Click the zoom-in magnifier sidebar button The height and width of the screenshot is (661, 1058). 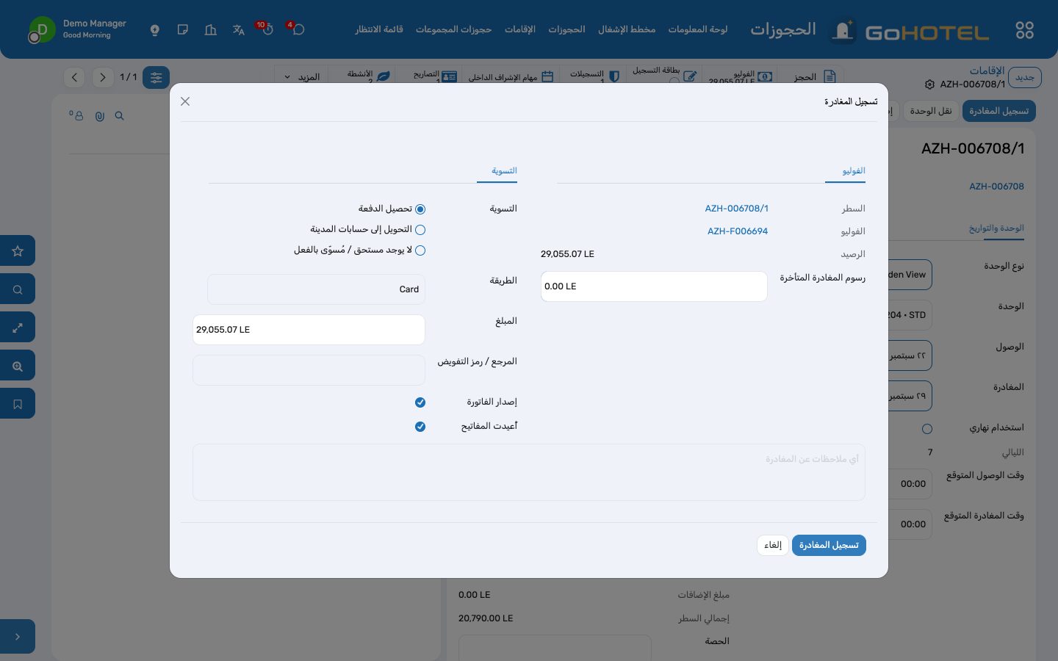tap(18, 365)
